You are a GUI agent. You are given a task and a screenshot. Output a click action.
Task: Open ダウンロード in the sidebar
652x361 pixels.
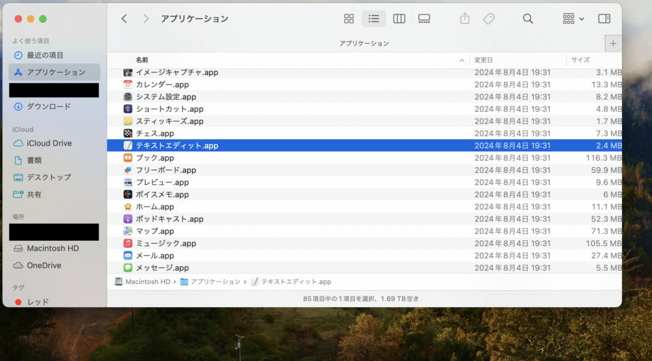click(x=48, y=107)
